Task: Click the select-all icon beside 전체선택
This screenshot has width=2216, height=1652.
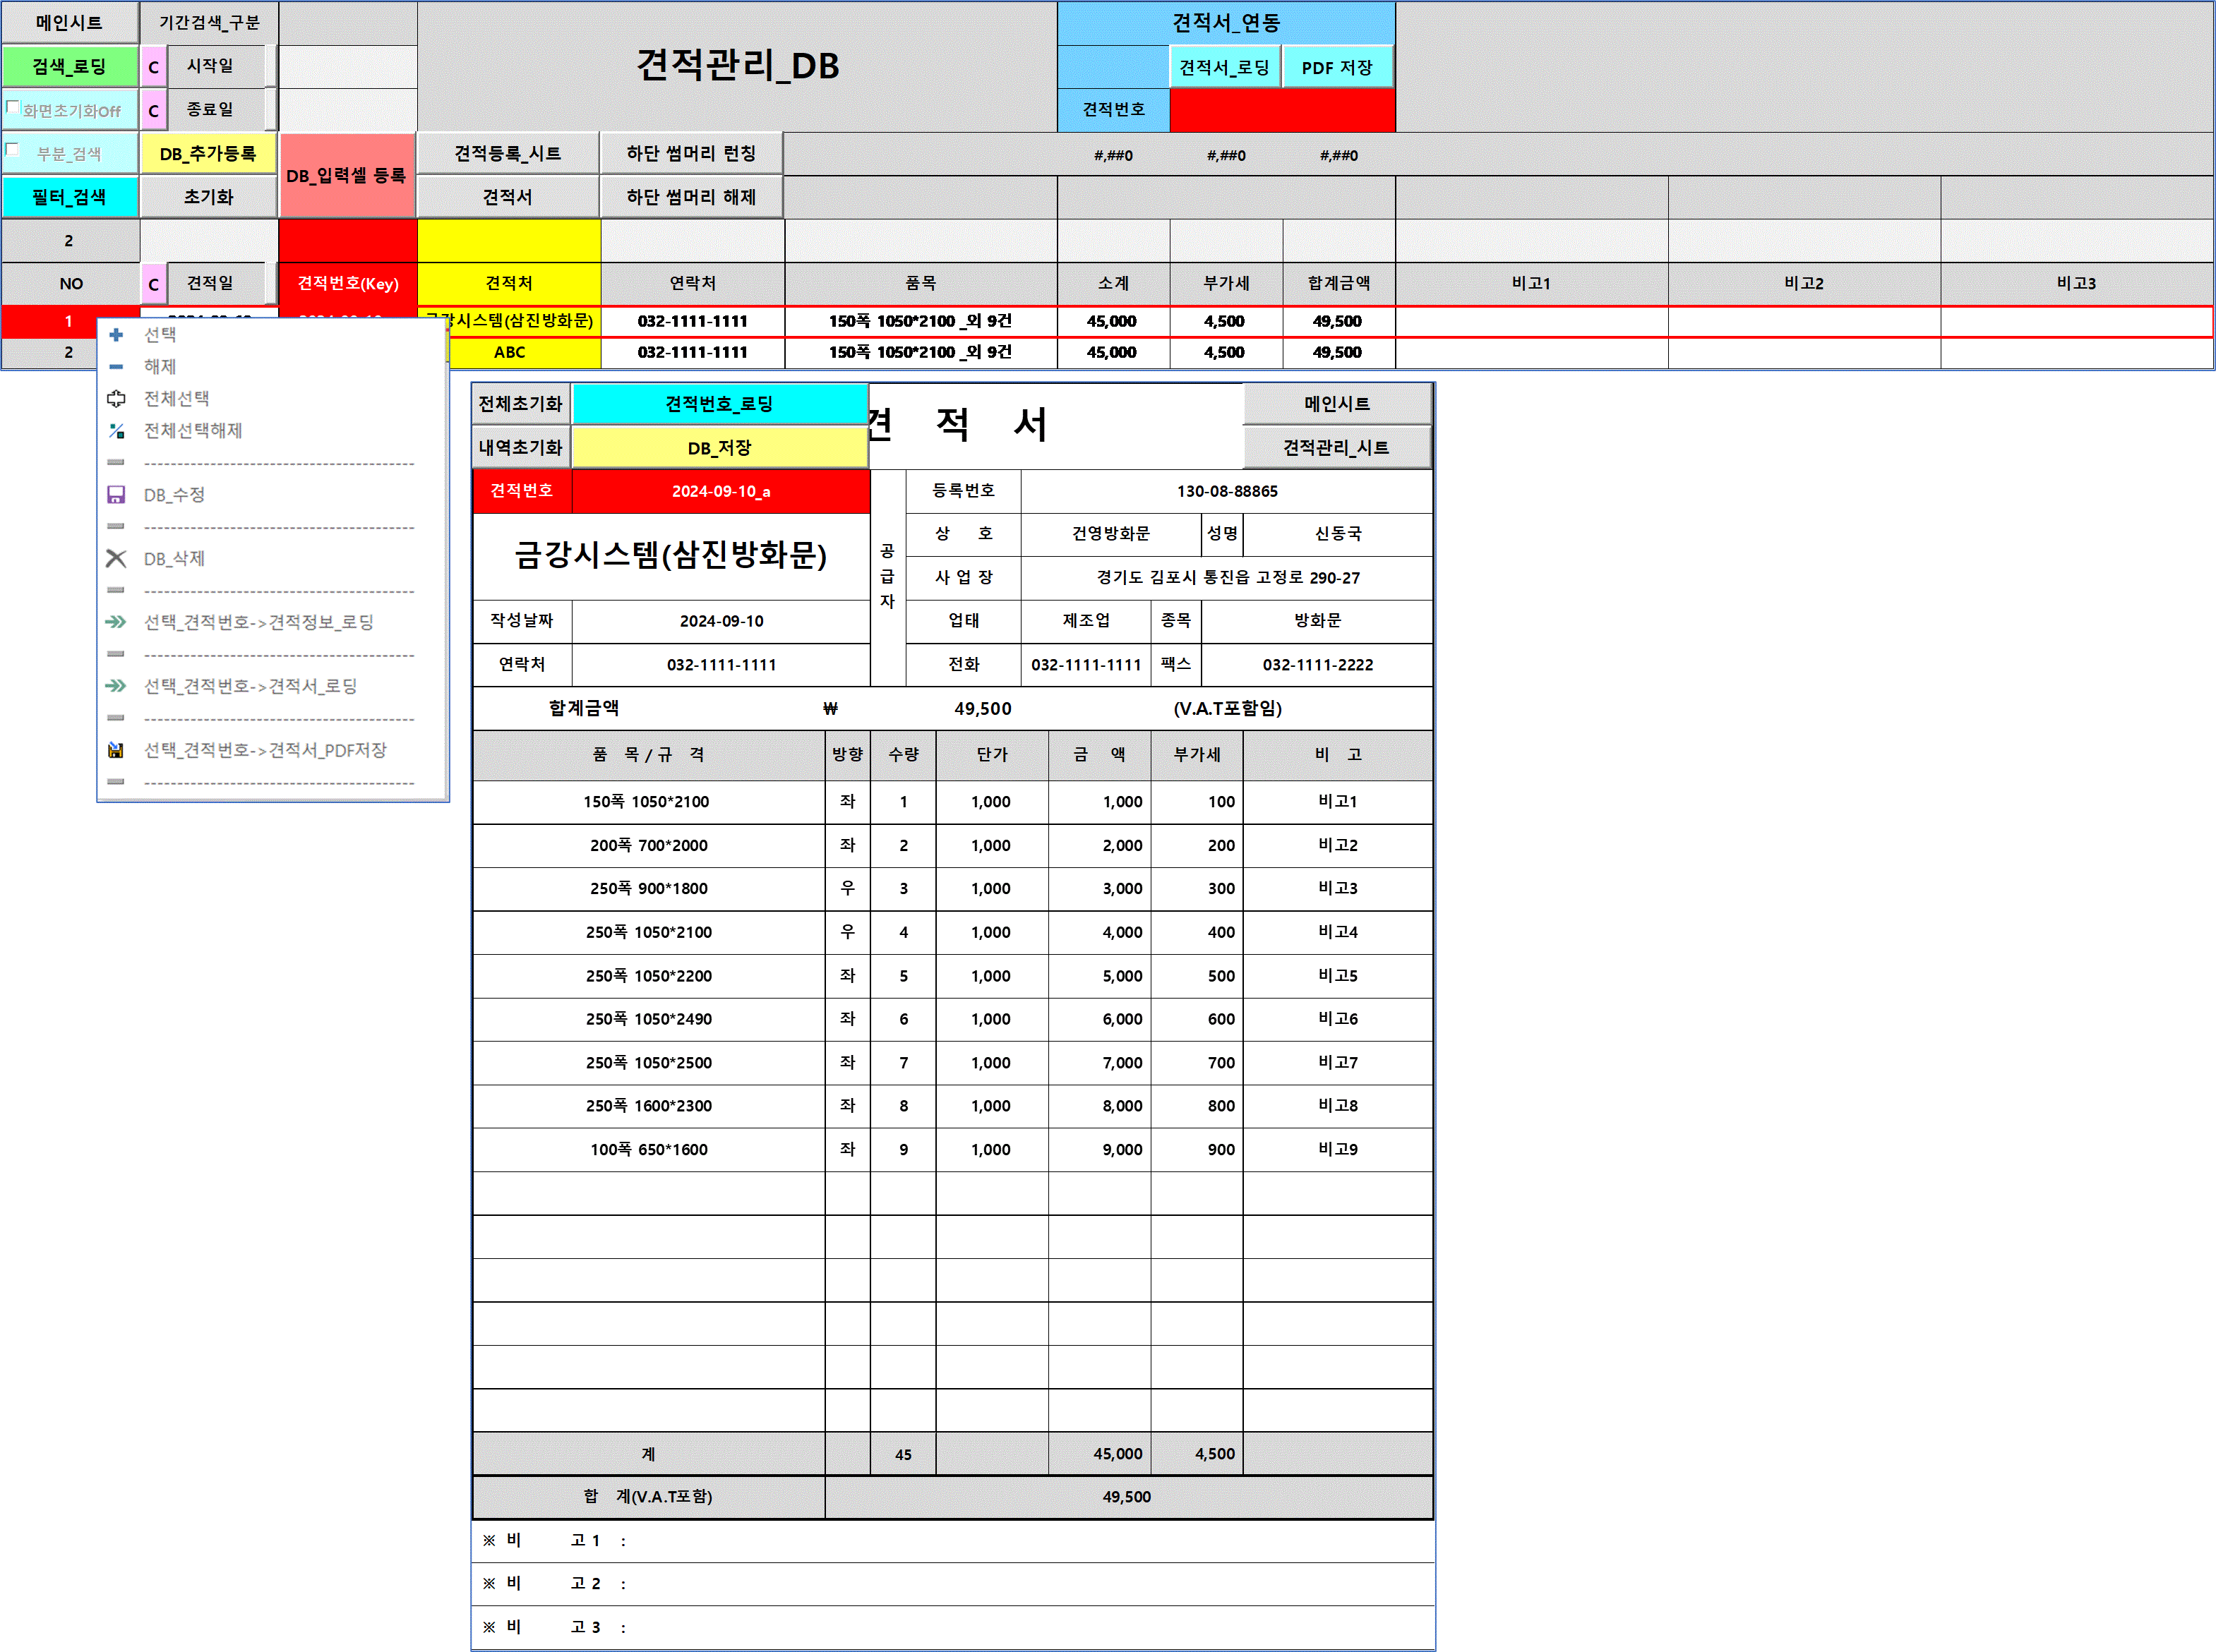Action: (x=116, y=399)
